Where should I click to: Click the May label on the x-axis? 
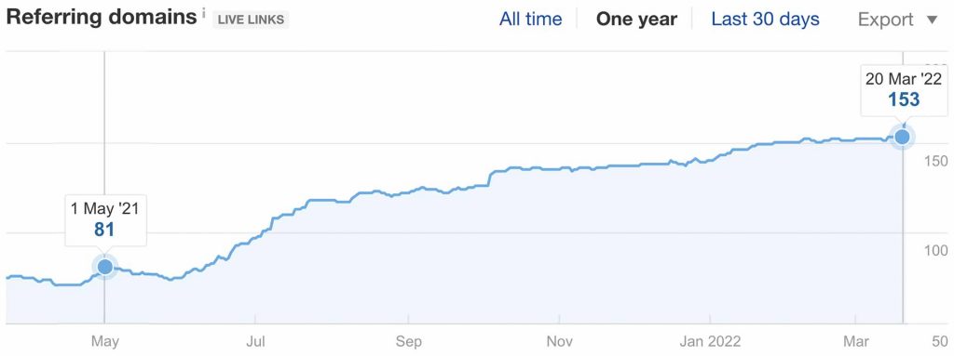coord(104,341)
